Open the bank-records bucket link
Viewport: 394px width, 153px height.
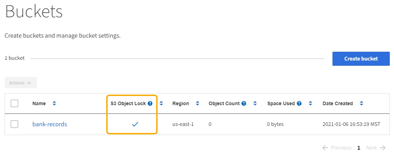coord(50,124)
